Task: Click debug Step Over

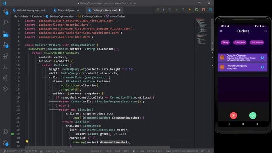Action: click(x=169, y=10)
